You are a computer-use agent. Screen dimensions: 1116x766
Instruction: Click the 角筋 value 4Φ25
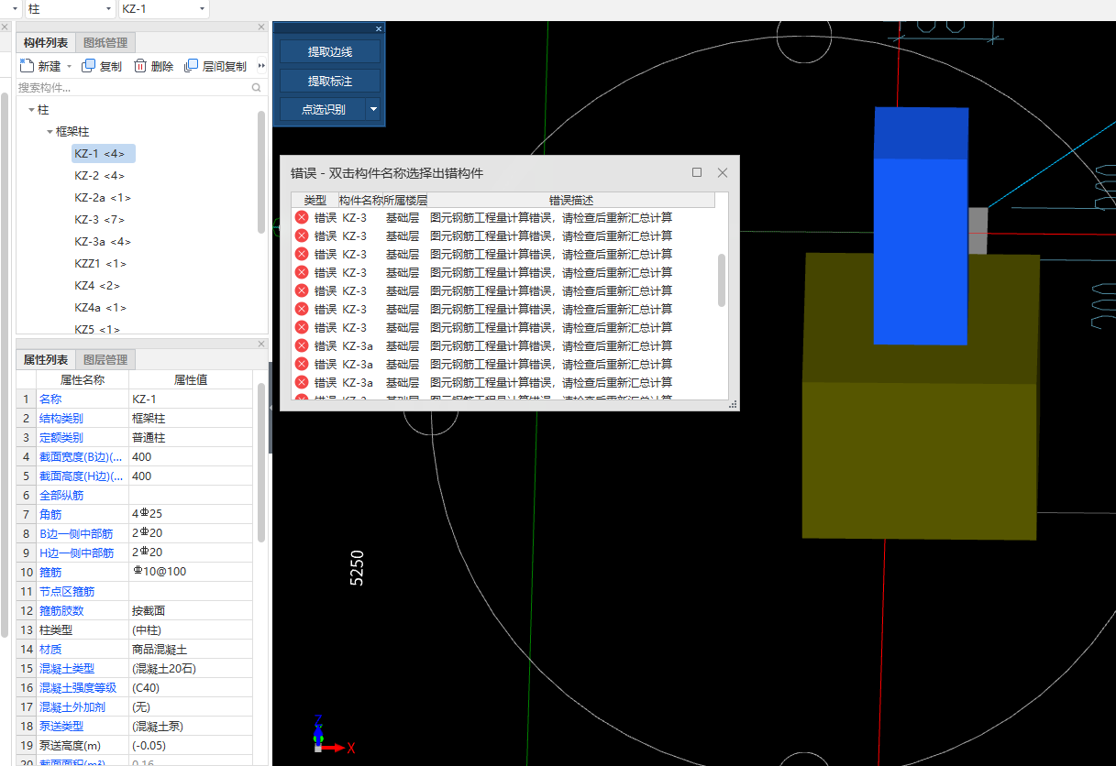[x=191, y=514]
